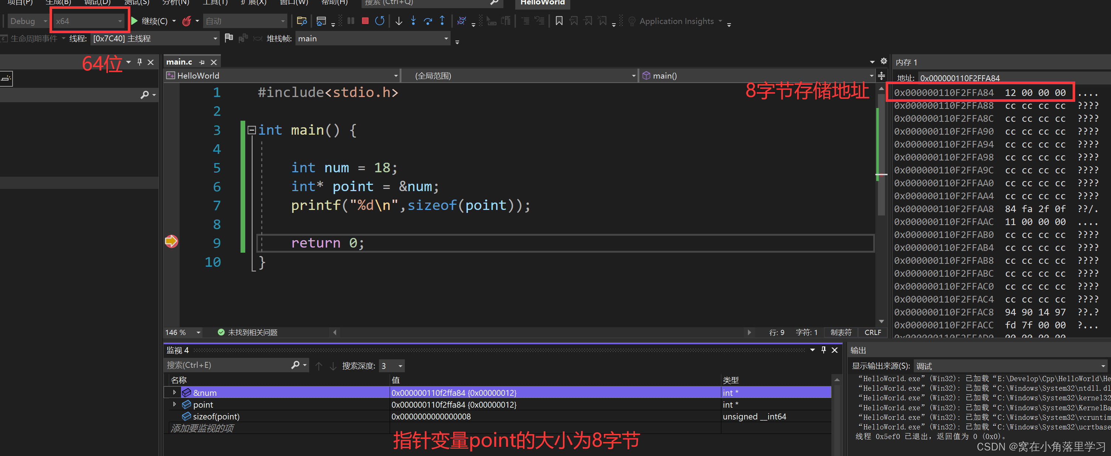Open the search depth dropdown showing 3
The height and width of the screenshot is (456, 1111).
pyautogui.click(x=392, y=366)
